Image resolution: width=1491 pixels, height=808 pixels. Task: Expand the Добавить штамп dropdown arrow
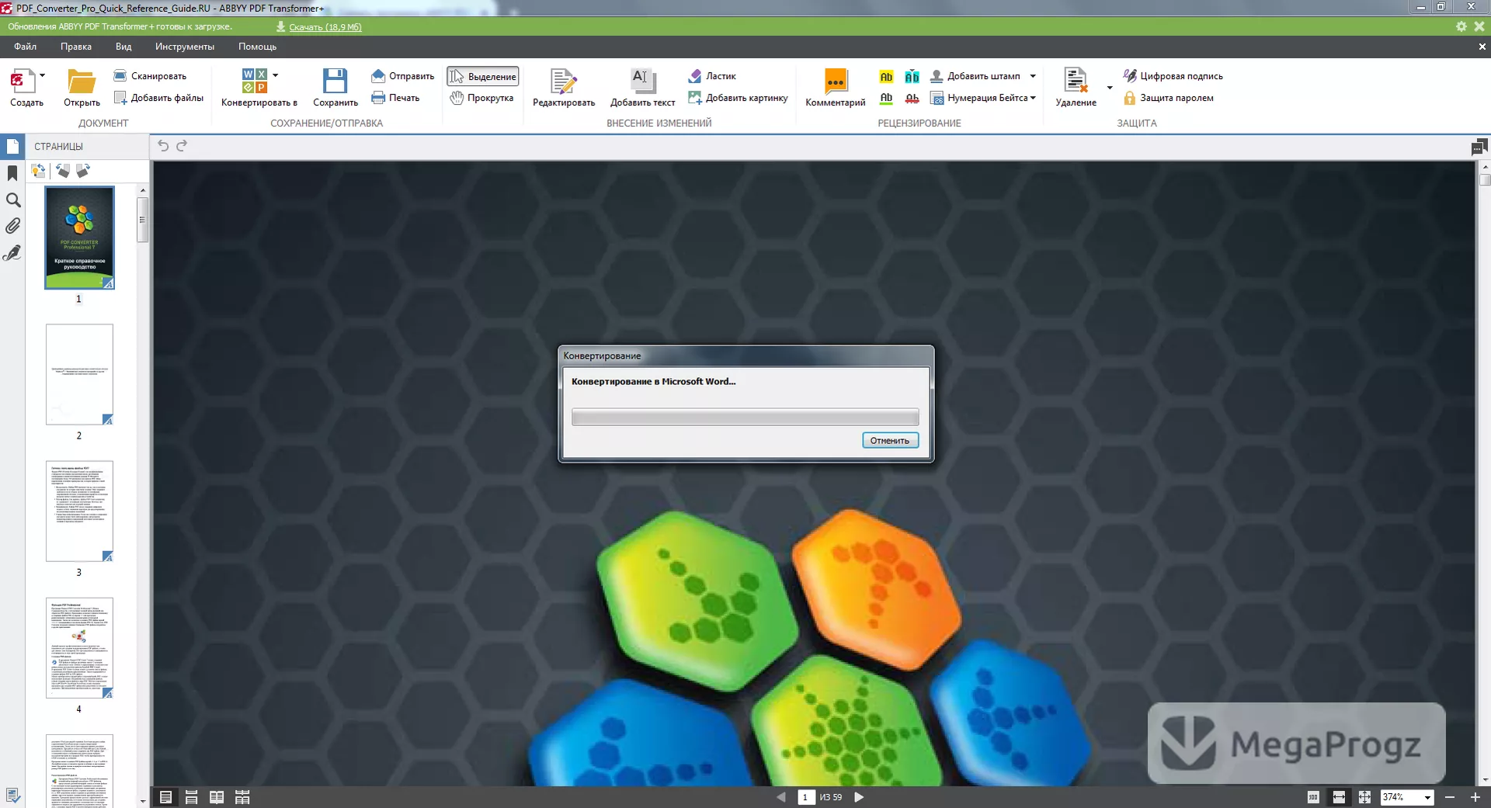coord(1033,76)
